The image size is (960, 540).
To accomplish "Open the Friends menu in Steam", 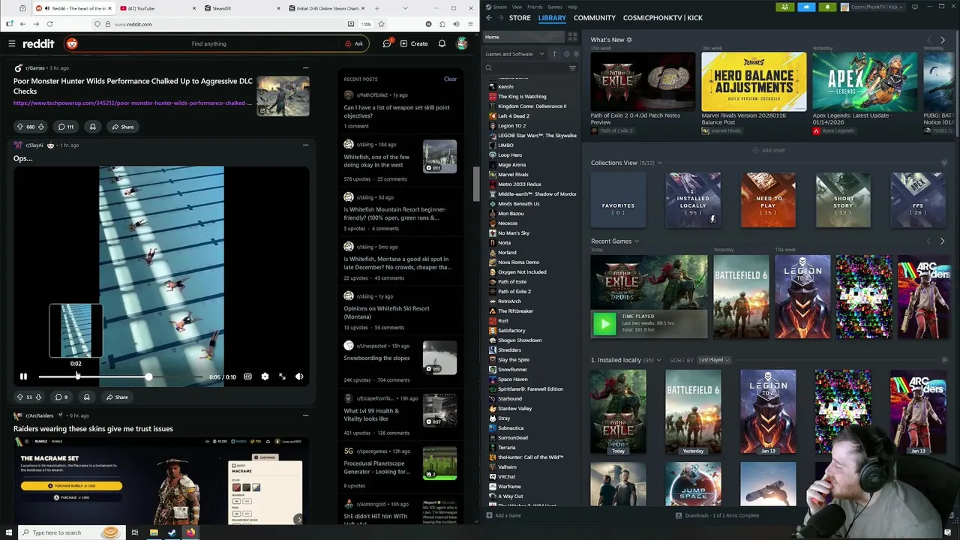I will point(535,7).
